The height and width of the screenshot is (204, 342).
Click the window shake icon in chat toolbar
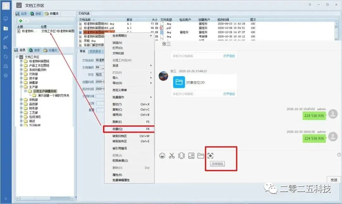pyautogui.click(x=181, y=155)
